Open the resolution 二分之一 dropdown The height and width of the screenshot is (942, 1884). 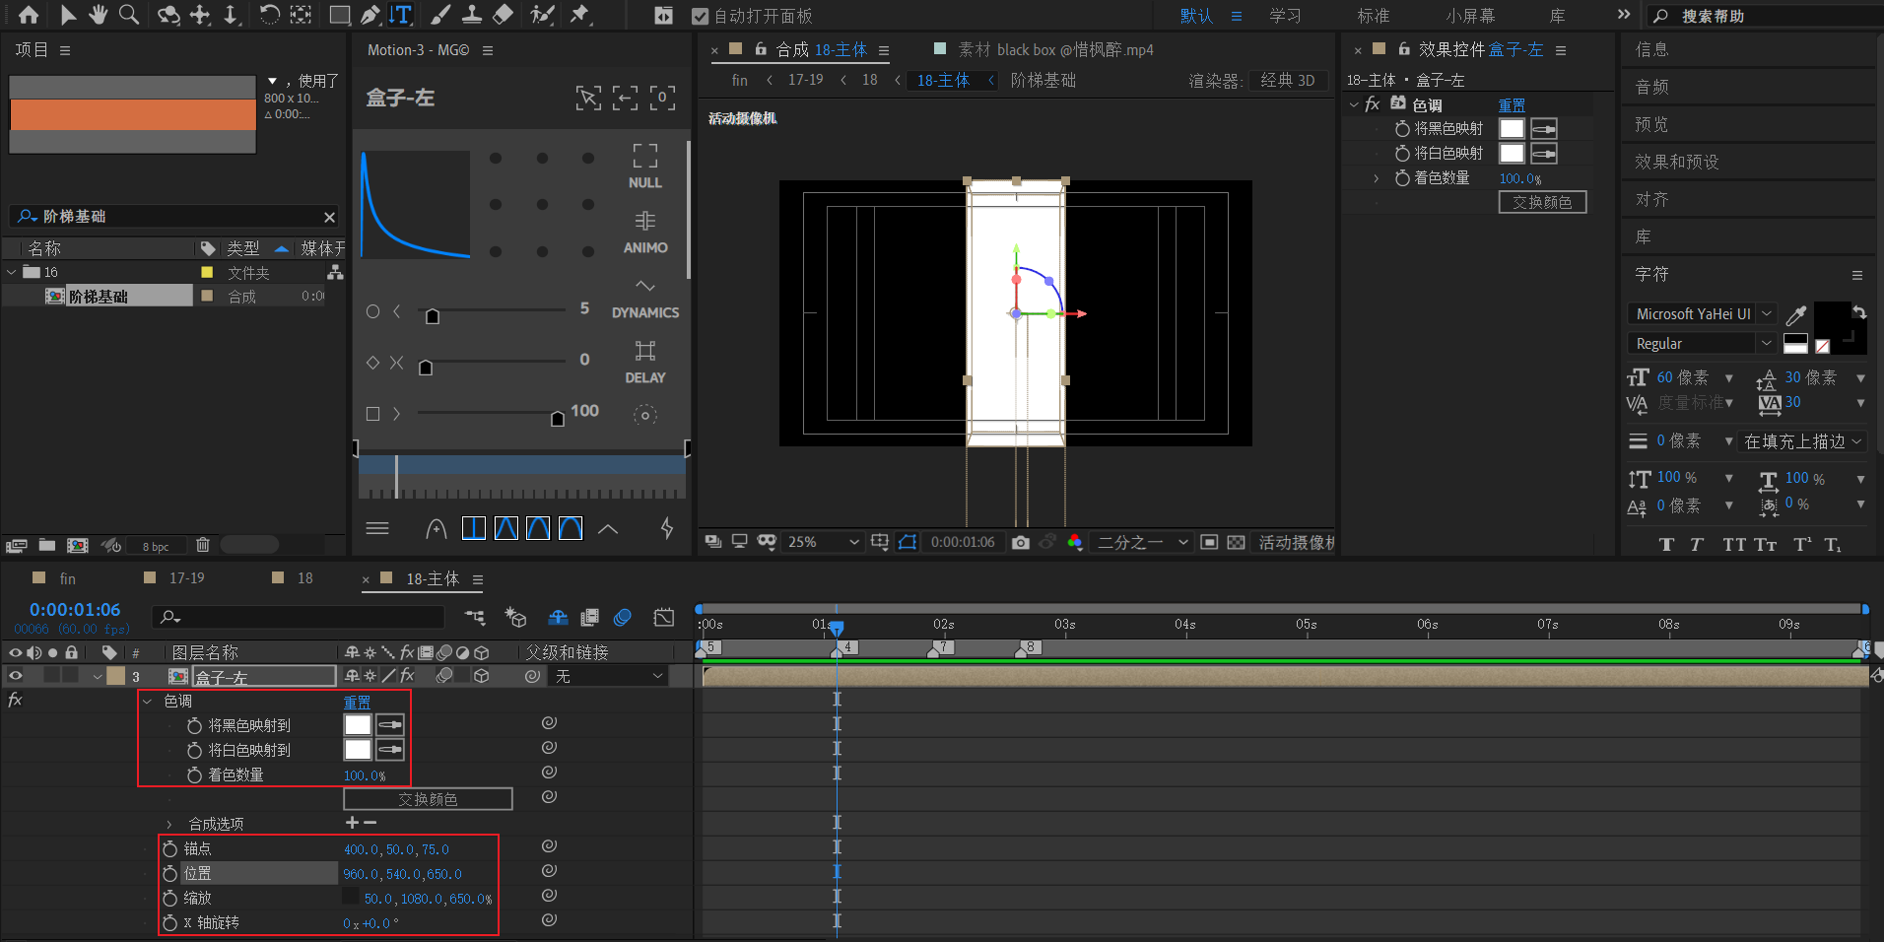(1142, 542)
